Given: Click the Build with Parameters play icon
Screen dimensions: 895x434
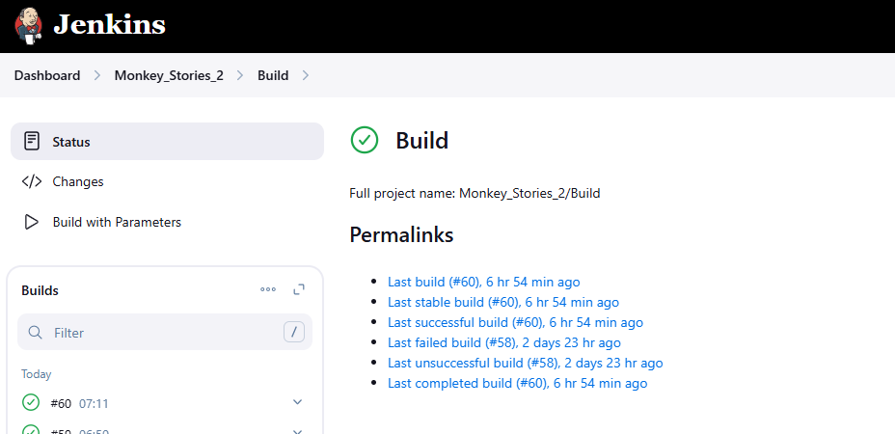Looking at the screenshot, I should [x=32, y=222].
